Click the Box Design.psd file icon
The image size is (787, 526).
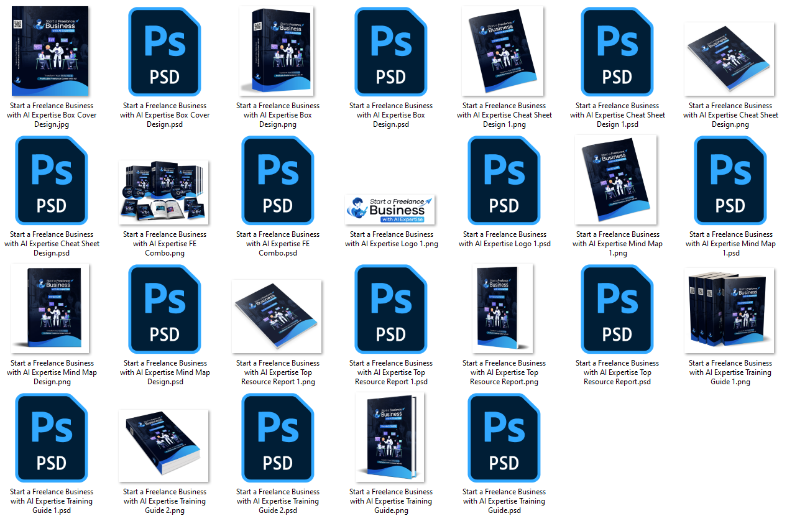[391, 51]
